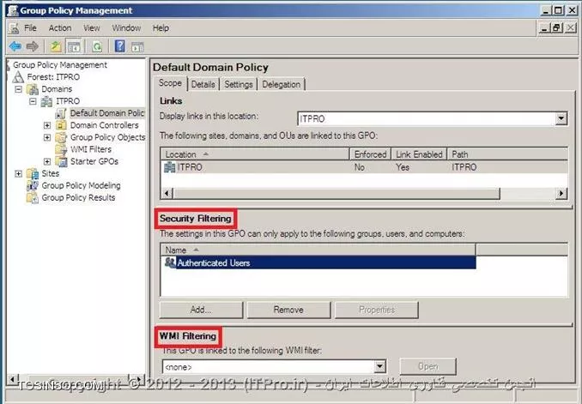This screenshot has width=582, height=404.
Task: Click the Links table scroll left arrow
Action: 167,193
